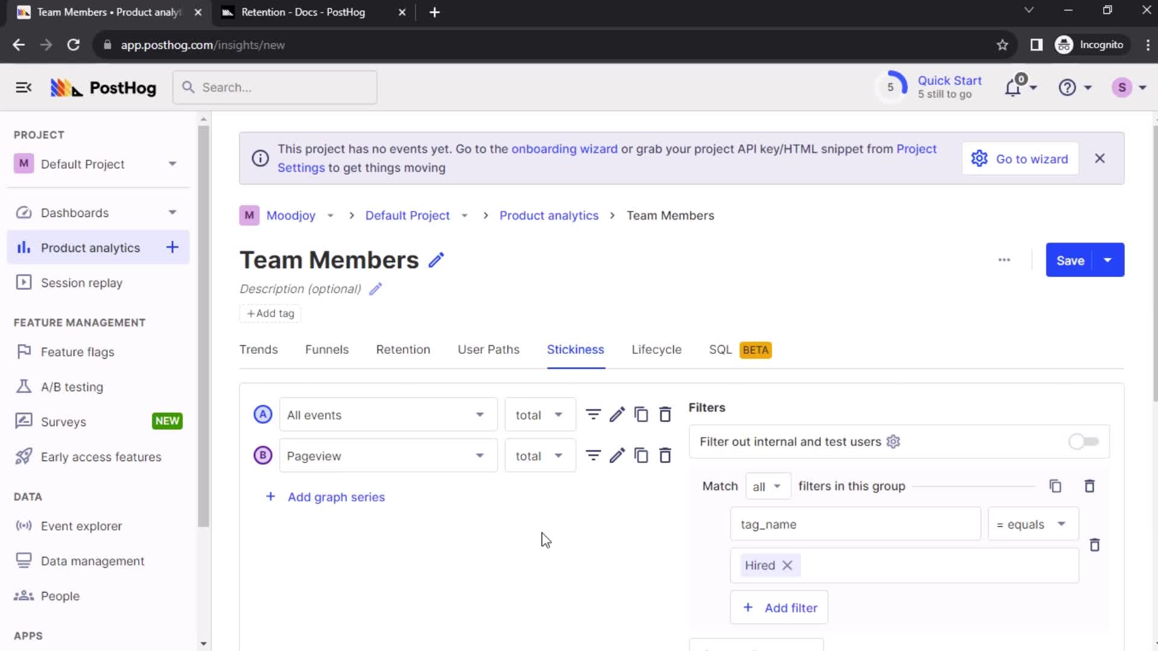
Task: Click the delete icon next to Match group
Action: click(1090, 486)
